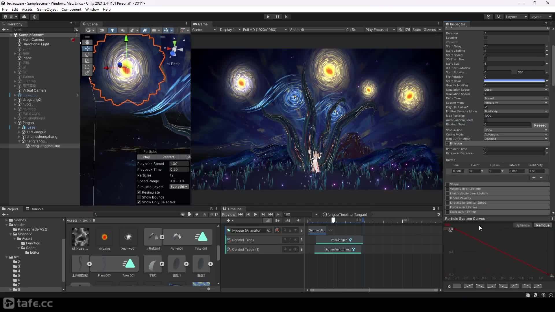
Task: Expand daoguang2 in Hierarchy
Action: pos(15,100)
